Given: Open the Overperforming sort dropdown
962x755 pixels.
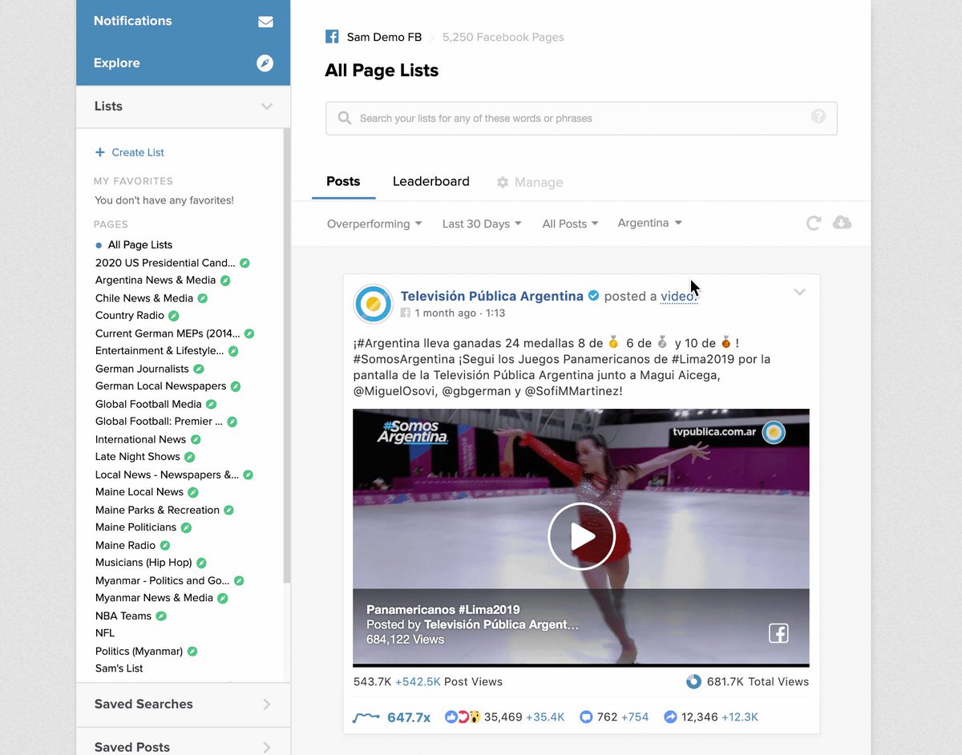Looking at the screenshot, I should (374, 224).
